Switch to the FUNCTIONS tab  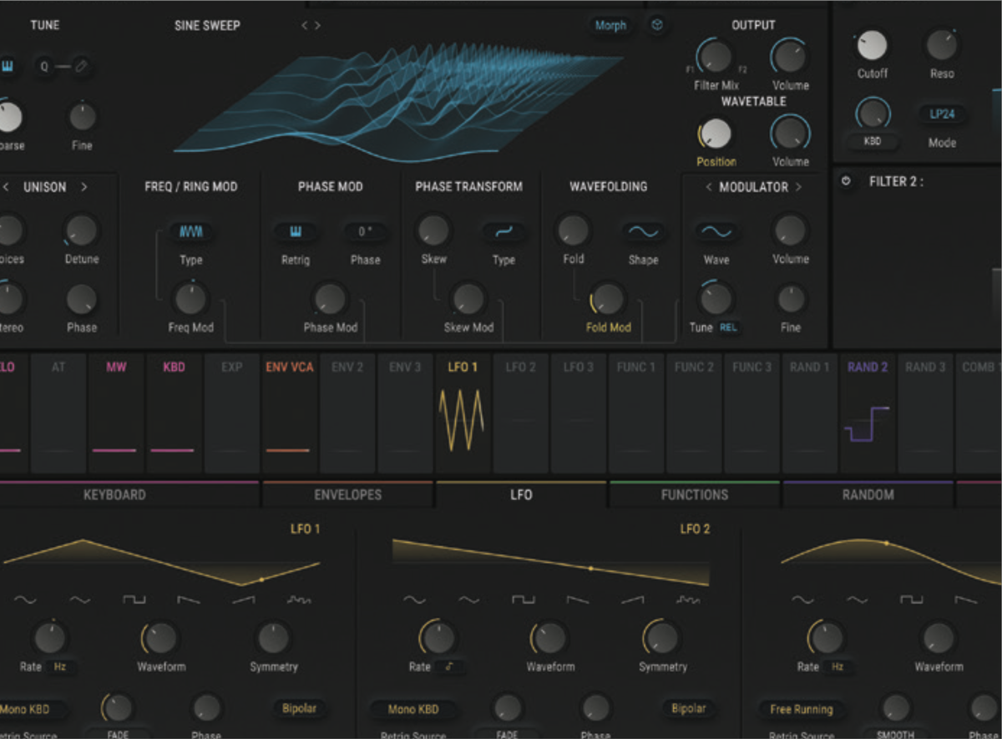click(696, 494)
